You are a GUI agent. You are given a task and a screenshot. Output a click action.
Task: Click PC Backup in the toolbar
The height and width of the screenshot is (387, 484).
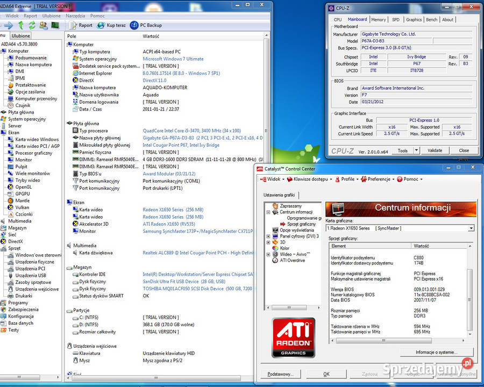click(x=146, y=25)
